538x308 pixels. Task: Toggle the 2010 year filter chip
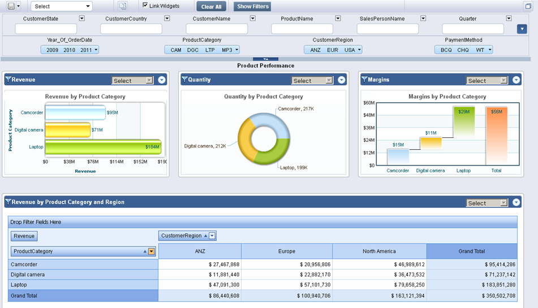pos(70,50)
